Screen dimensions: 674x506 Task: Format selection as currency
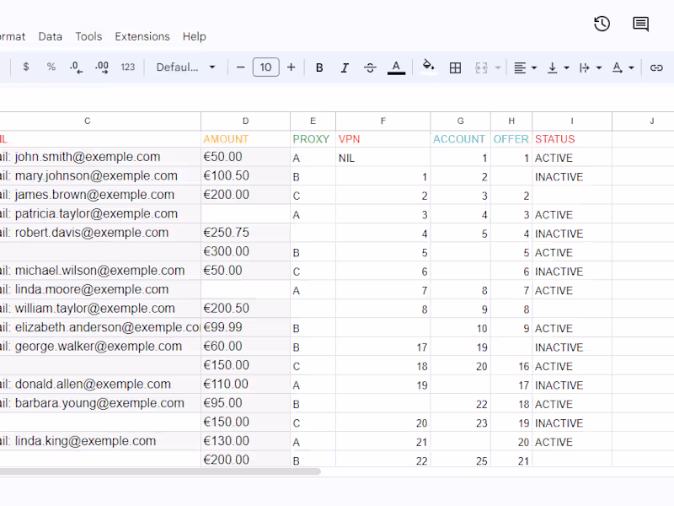(26, 67)
